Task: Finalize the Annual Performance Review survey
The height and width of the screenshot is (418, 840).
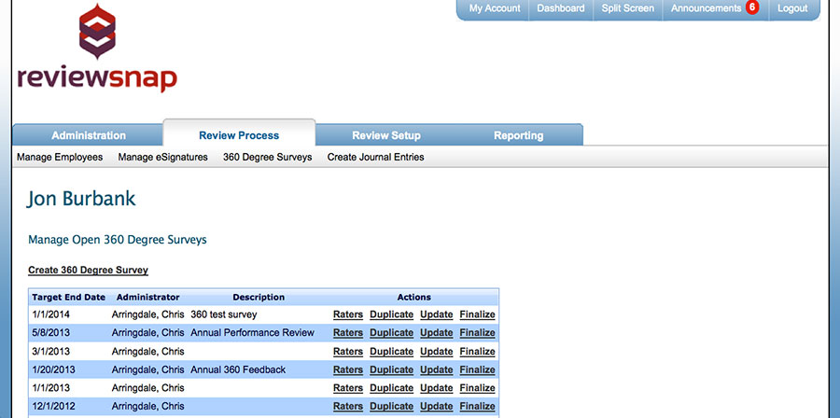Action: (477, 333)
